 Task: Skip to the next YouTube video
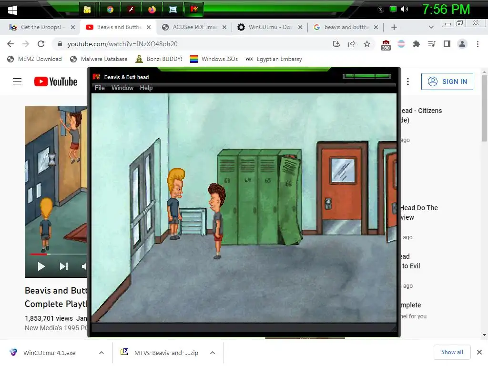pos(64,266)
